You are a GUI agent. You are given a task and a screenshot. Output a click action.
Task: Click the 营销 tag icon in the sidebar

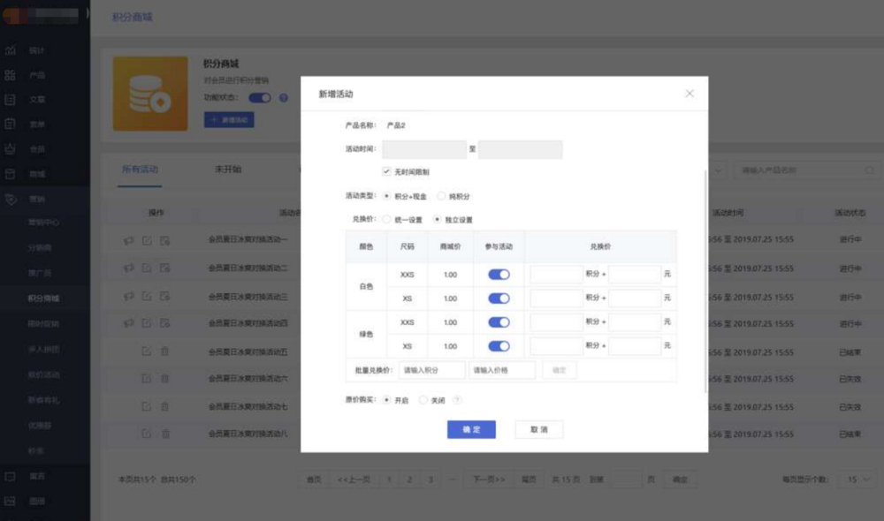11,200
